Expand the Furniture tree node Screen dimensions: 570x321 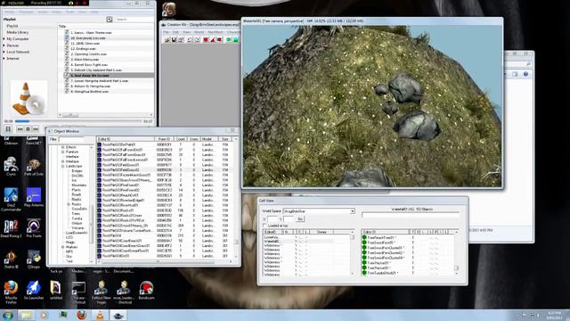click(63, 152)
